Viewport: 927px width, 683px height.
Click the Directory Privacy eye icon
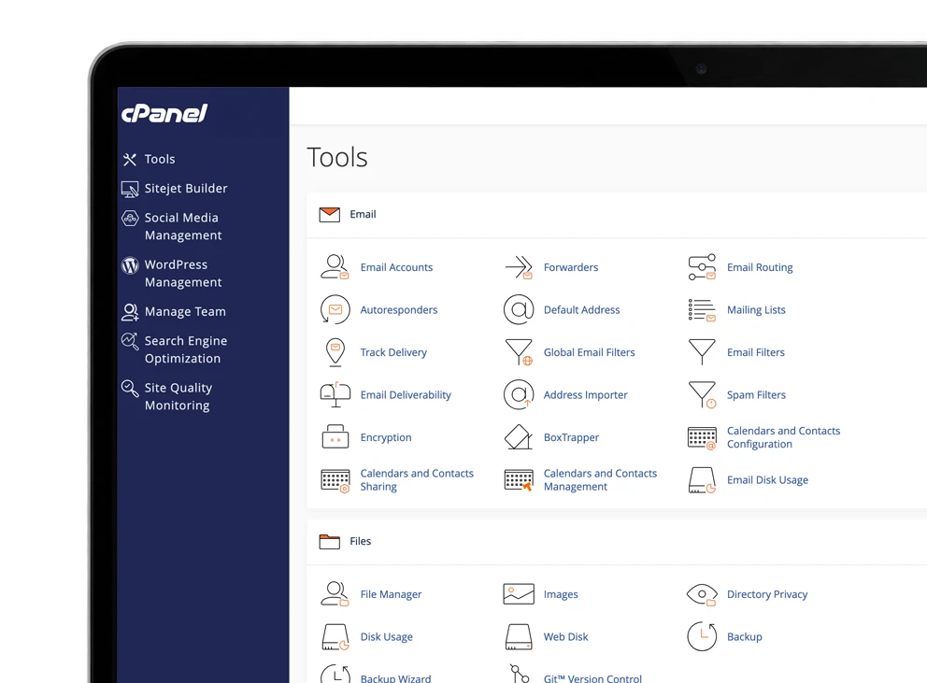(x=702, y=594)
